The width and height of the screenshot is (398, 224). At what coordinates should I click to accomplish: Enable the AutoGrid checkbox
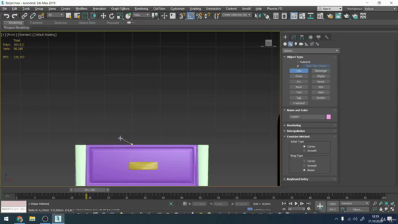pyautogui.click(x=298, y=62)
